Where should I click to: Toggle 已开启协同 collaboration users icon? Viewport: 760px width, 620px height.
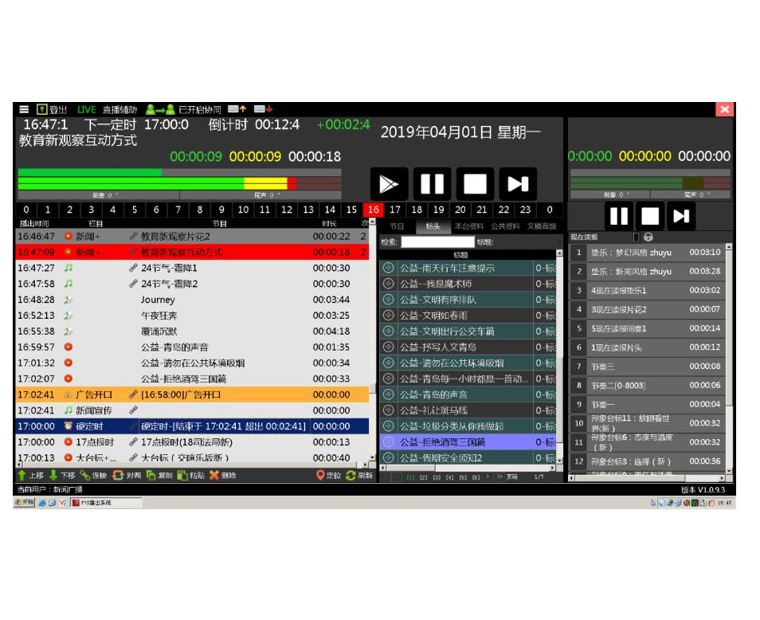160,109
